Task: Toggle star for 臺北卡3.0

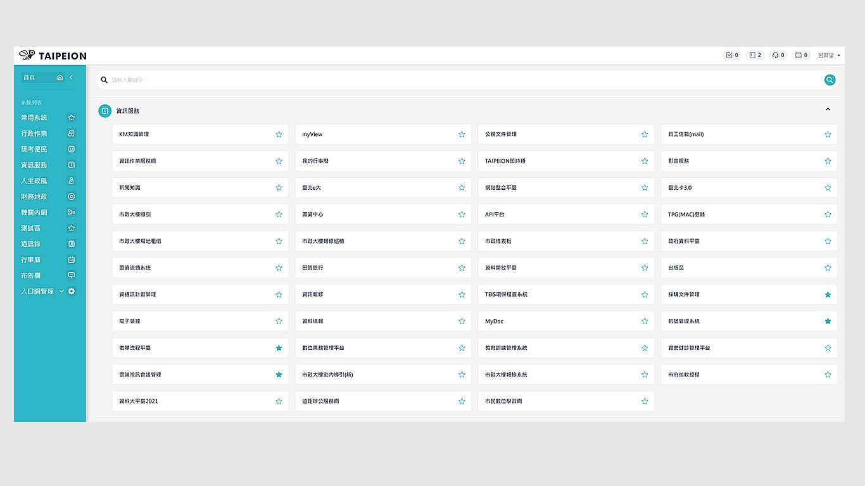Action: [x=828, y=187]
